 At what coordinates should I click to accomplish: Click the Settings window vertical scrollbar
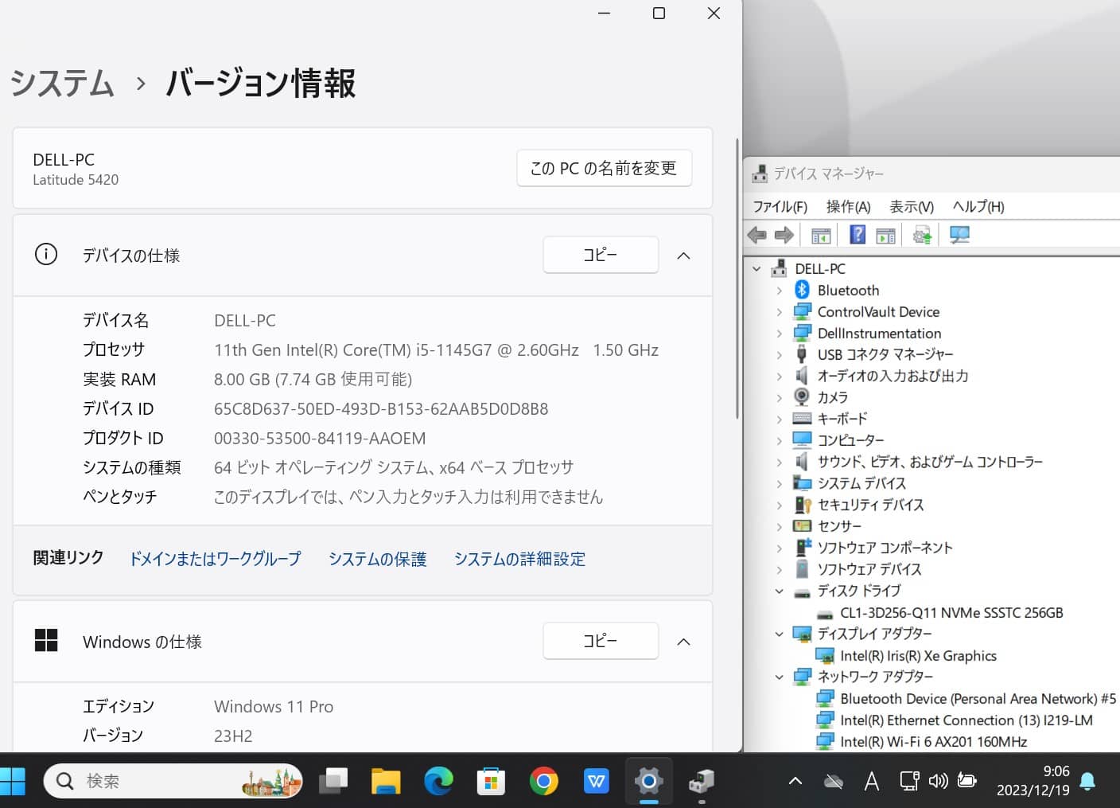click(737, 279)
